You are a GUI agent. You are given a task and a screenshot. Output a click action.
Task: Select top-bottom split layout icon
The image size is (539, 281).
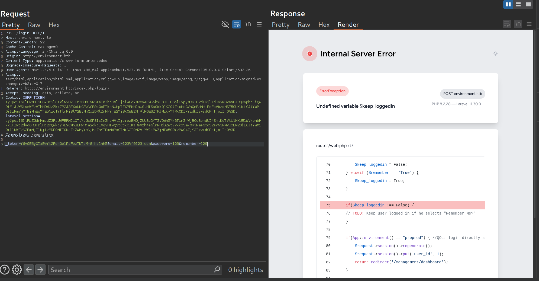tap(518, 4)
